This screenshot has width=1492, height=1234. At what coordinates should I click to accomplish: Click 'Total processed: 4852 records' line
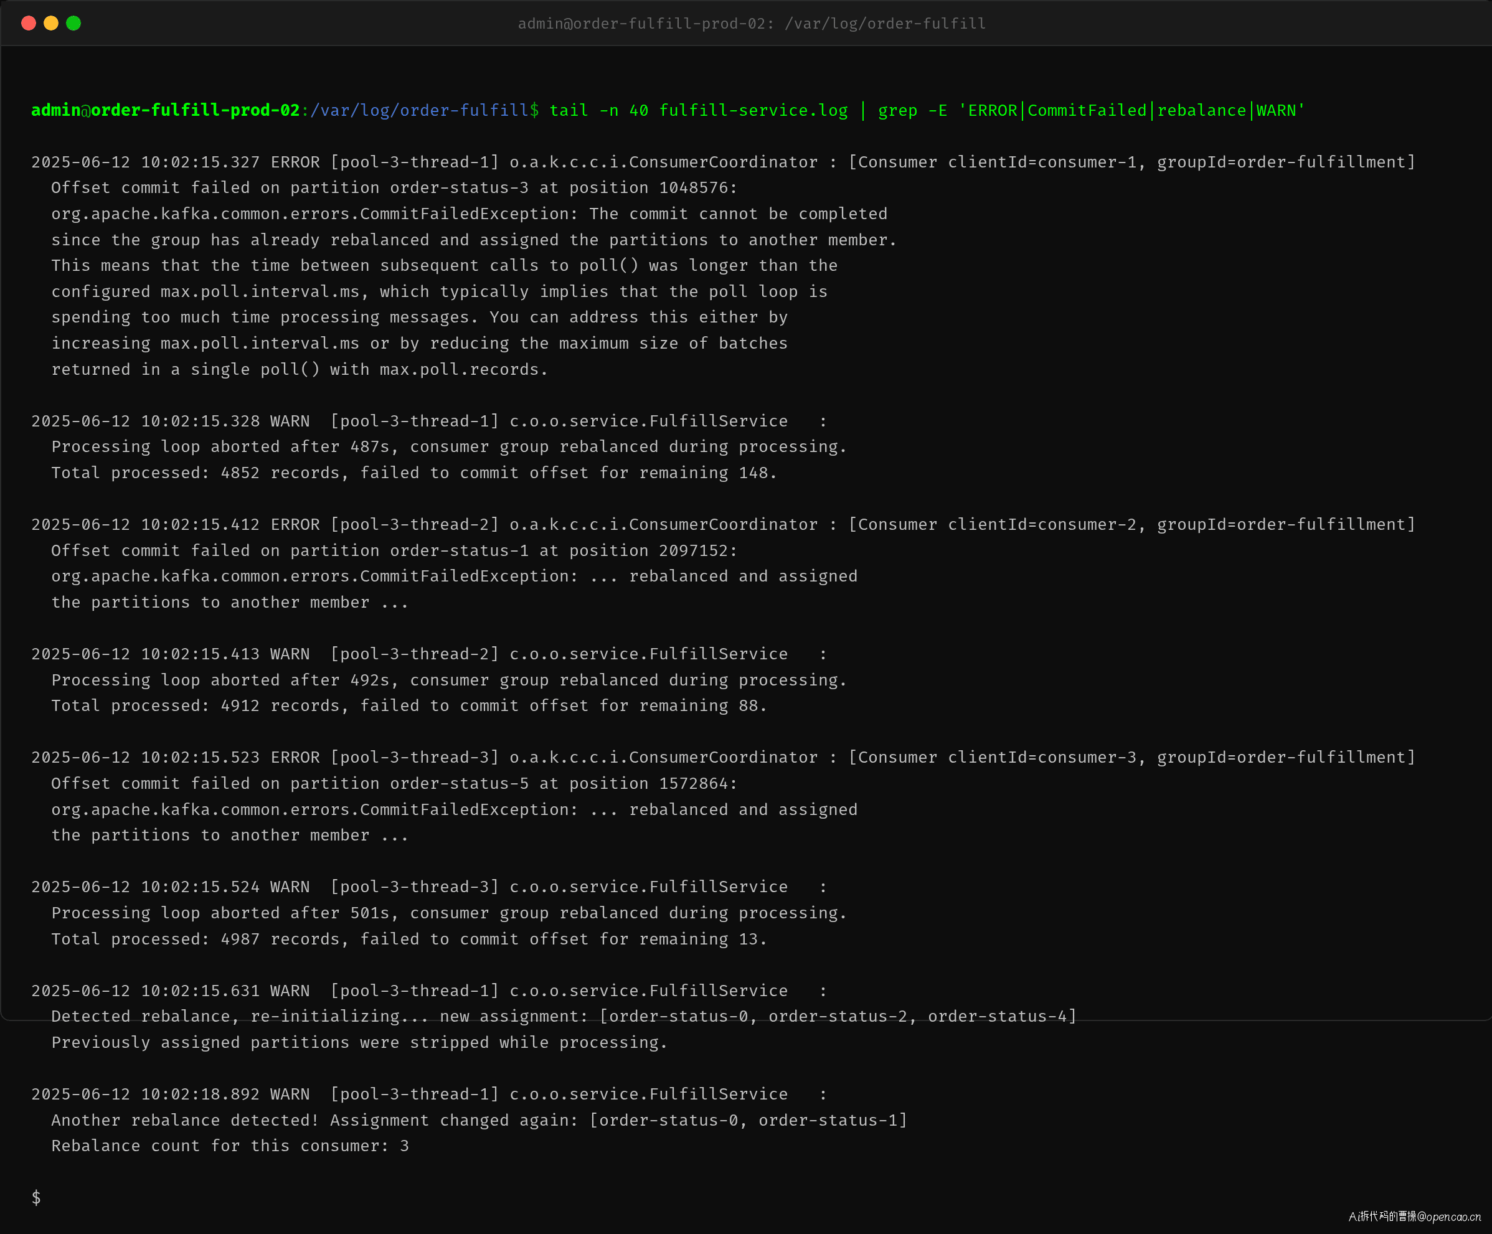[x=414, y=473]
